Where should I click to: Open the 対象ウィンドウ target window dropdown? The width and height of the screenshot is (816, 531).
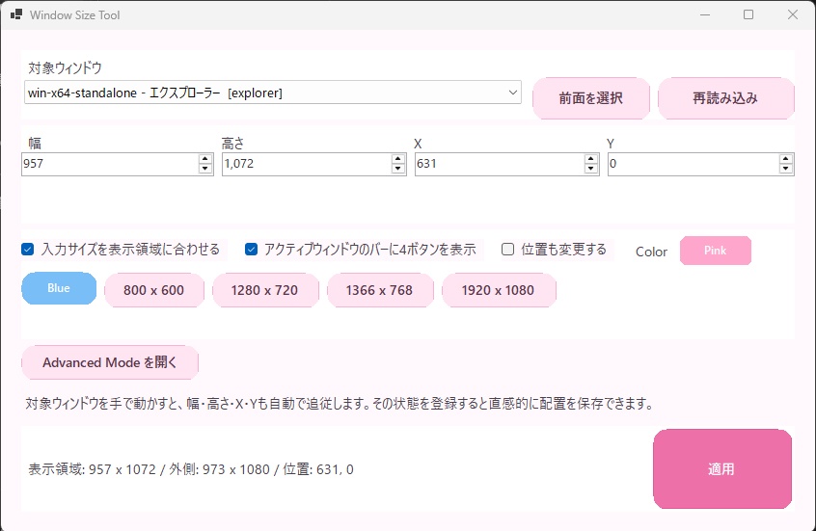[273, 93]
